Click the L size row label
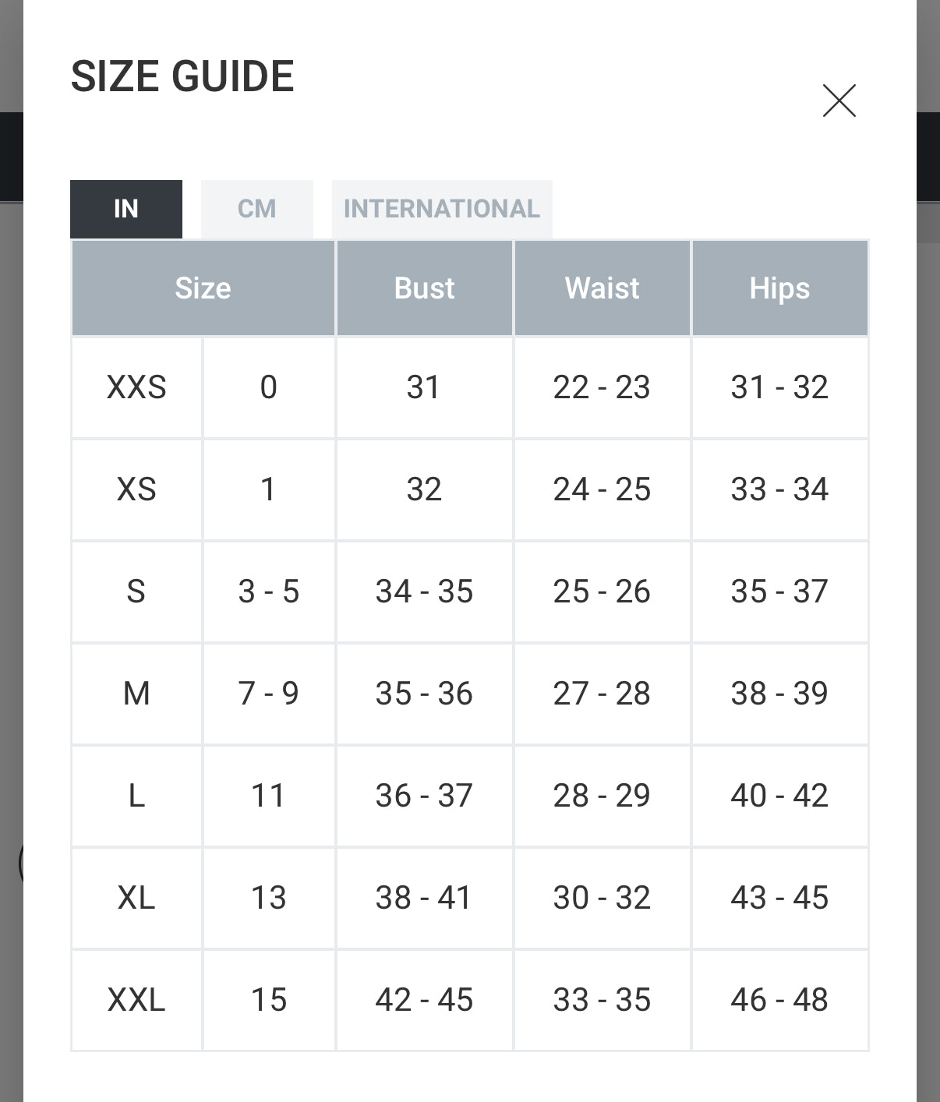This screenshot has height=1102, width=940. point(136,796)
